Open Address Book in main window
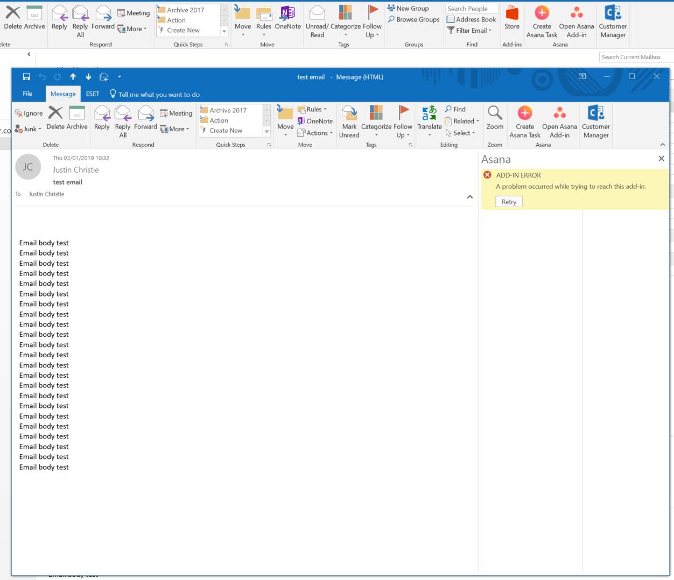This screenshot has height=580, width=674. 472,19
